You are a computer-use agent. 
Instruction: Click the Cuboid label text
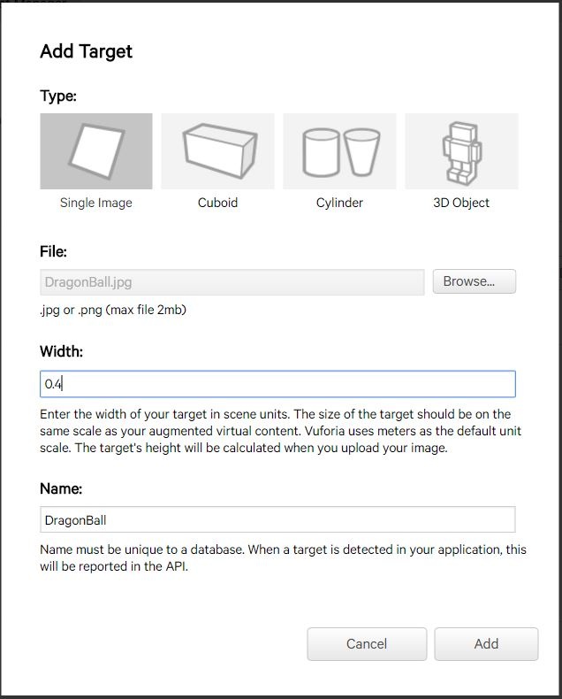click(x=217, y=203)
